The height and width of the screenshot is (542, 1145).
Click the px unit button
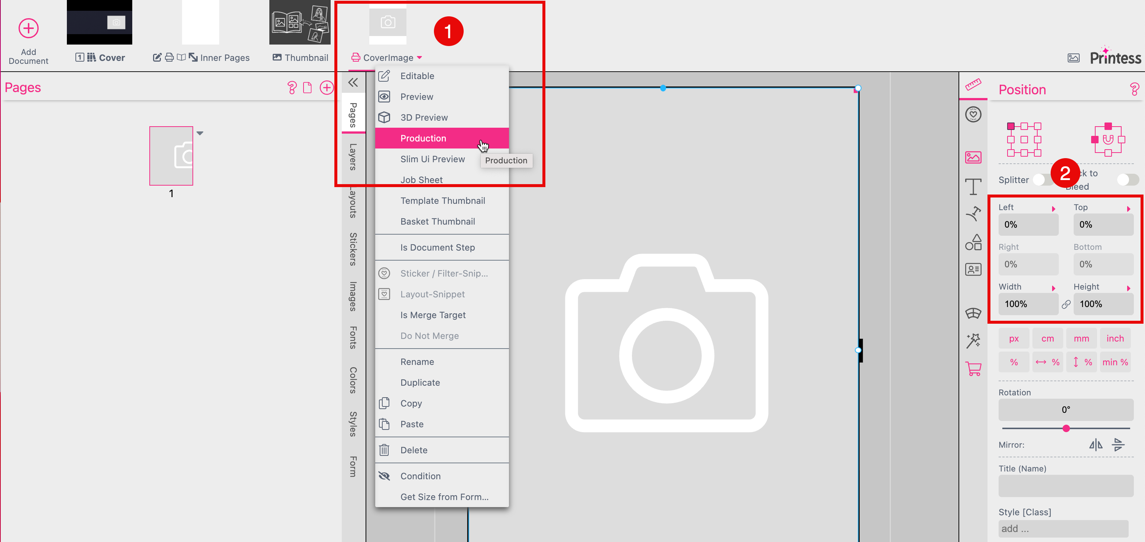click(1013, 339)
